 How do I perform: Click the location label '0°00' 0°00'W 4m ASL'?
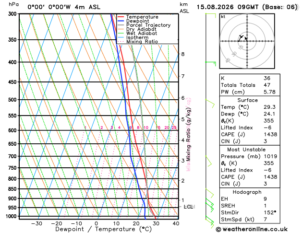pyautogui.click(x=64, y=7)
